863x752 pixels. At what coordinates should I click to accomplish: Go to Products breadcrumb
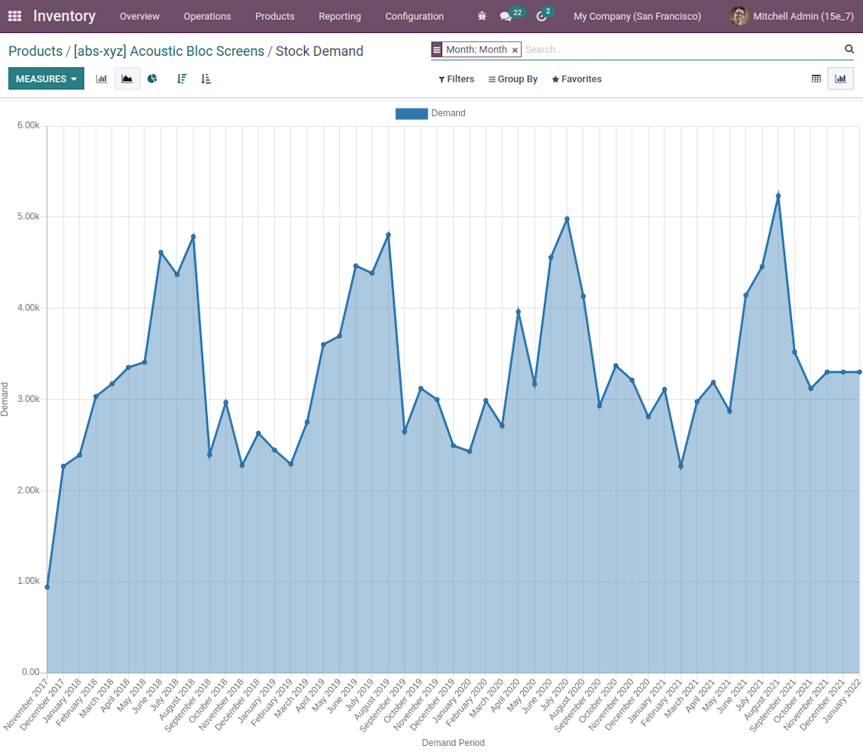tap(36, 51)
